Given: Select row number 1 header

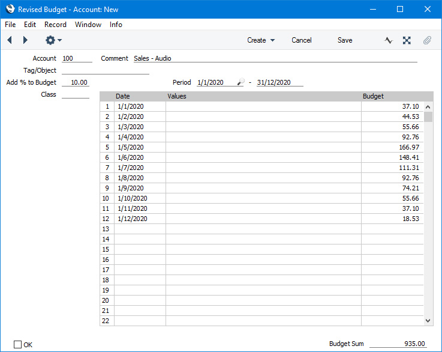Looking at the screenshot, I should click(107, 106).
